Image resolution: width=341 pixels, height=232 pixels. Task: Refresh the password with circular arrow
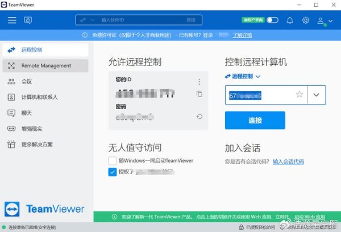coord(199,117)
